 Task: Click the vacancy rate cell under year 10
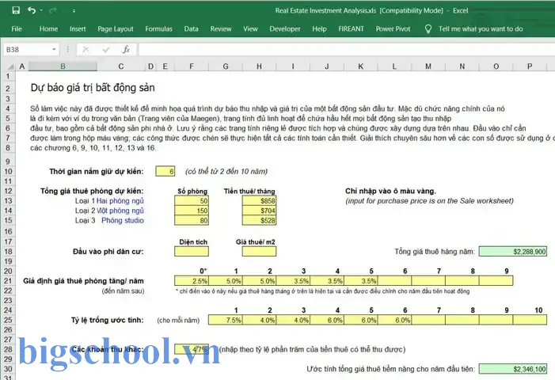(530, 320)
